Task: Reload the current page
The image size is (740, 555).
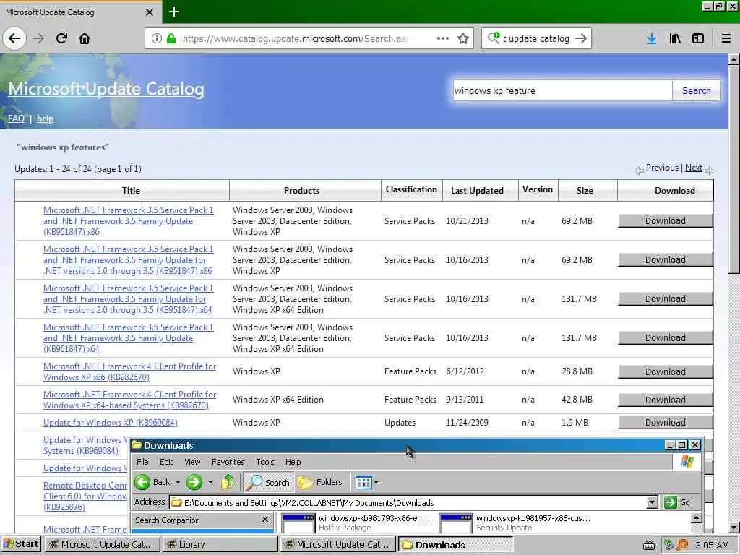Action: (x=61, y=38)
